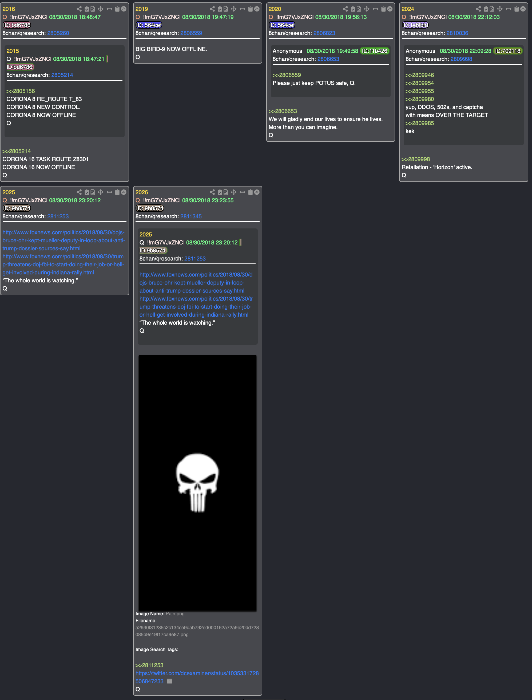The height and width of the screenshot is (700, 532).
Task: Open qresearch post link 2810036
Action: (x=457, y=33)
